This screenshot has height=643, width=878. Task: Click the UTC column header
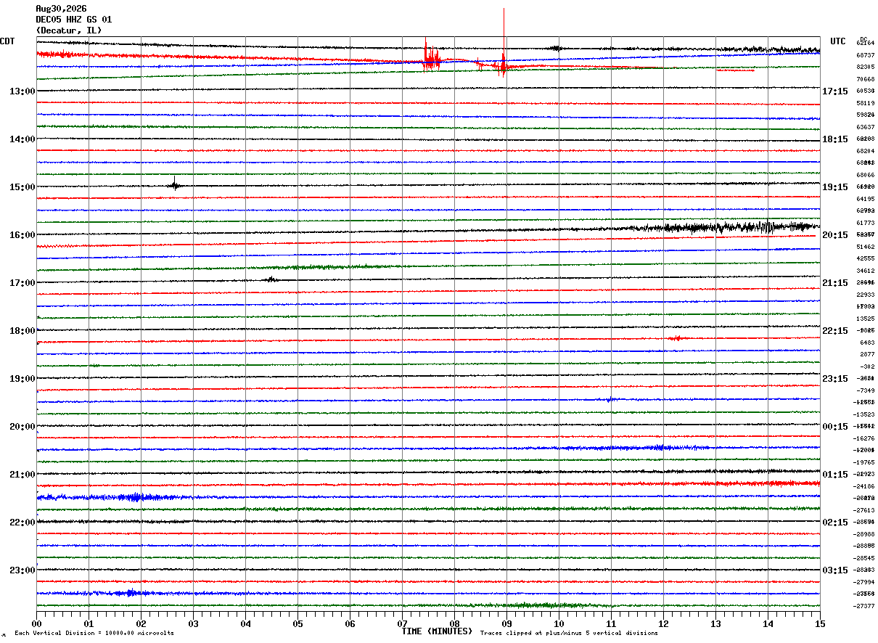click(x=838, y=41)
